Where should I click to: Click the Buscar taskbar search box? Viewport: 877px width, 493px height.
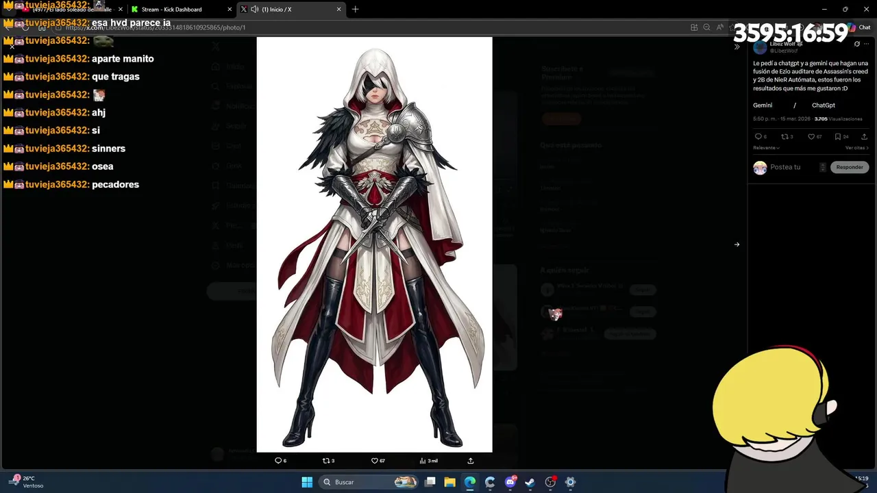coord(370,482)
